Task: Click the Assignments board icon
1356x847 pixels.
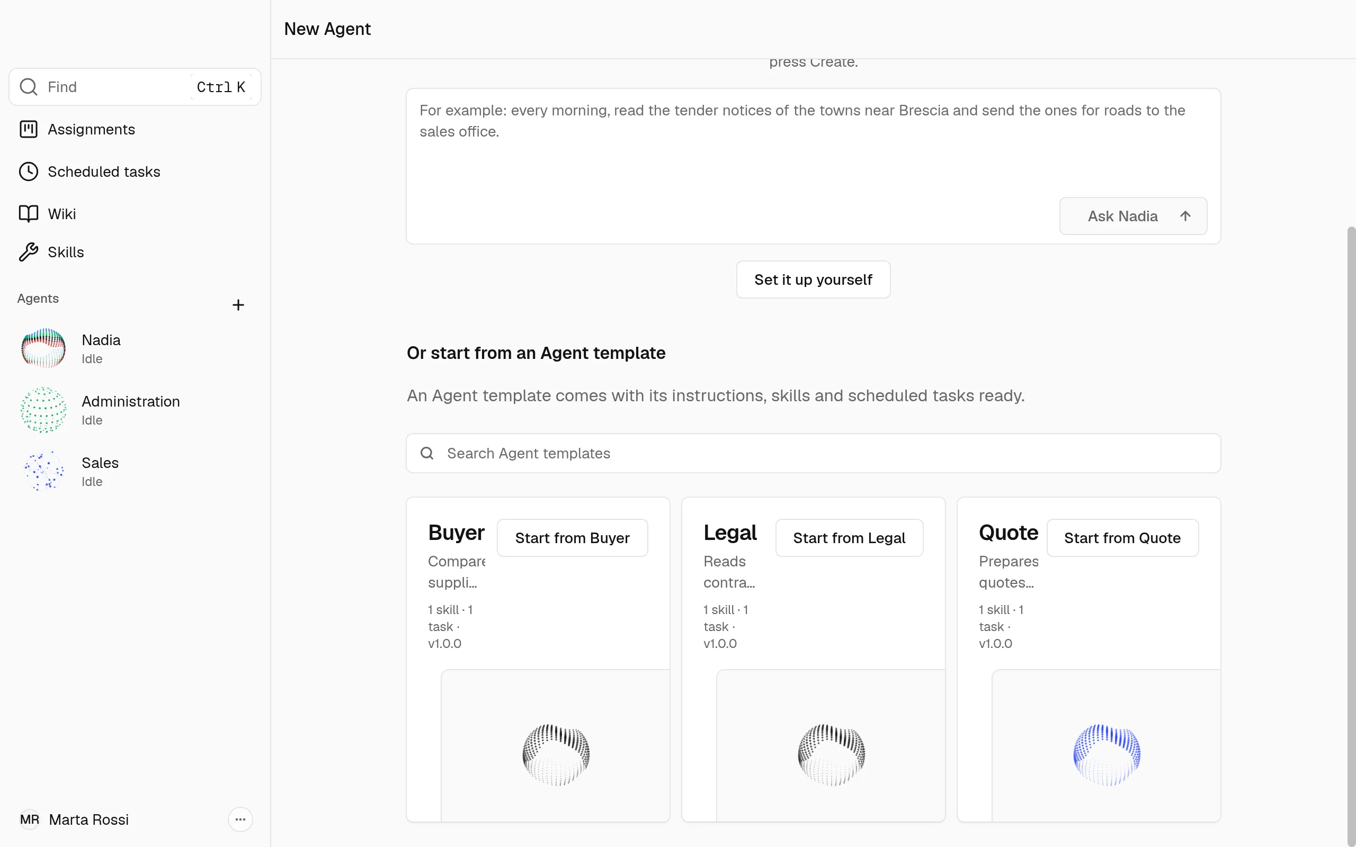Action: (x=28, y=129)
